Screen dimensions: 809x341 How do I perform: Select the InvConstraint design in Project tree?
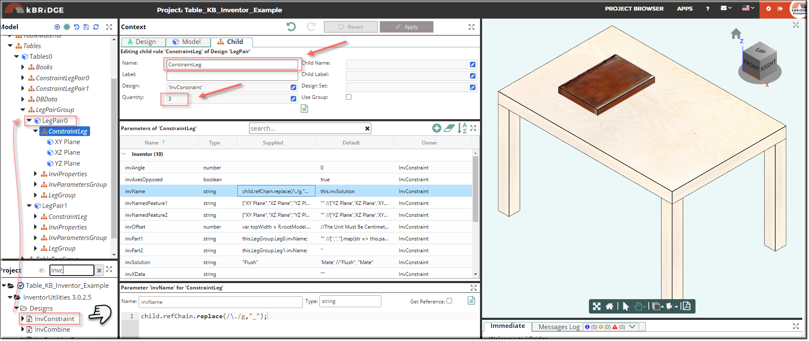[x=54, y=319]
